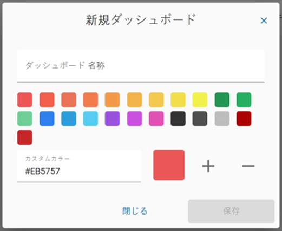This screenshot has width=282, height=231.
Task: Click the カスタムカラー hex code field
Action: [79, 166]
